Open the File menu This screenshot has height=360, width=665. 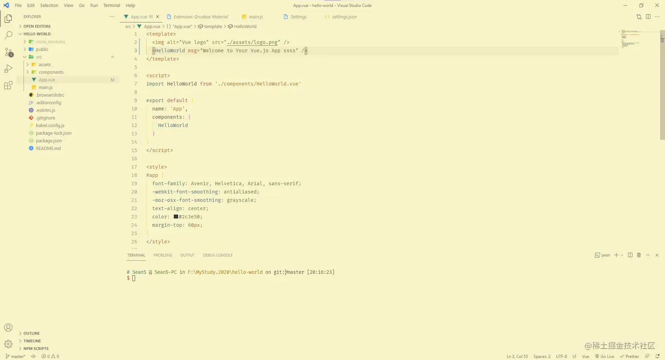[18, 5]
